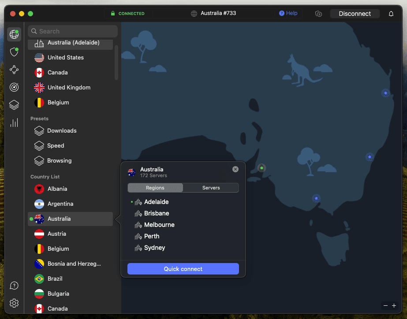Open the VPN globe sidebar icon
Image resolution: width=407 pixels, height=319 pixels.
[14, 34]
